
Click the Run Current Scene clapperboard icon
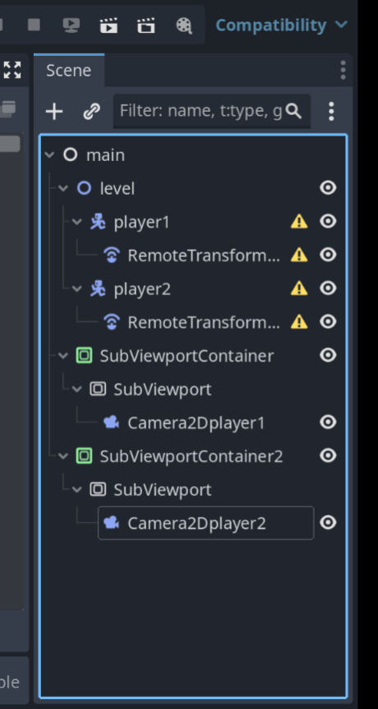click(x=108, y=25)
